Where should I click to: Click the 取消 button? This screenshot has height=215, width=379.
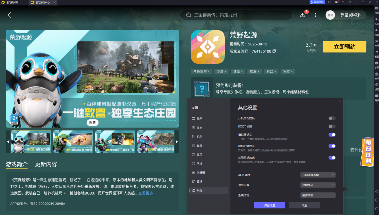tap(304, 205)
